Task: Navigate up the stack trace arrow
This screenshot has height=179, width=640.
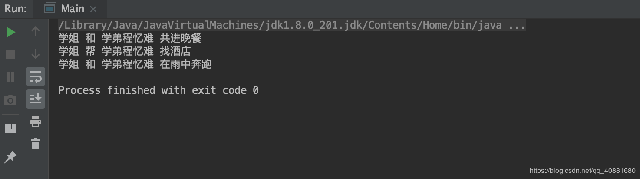Action: (x=36, y=31)
